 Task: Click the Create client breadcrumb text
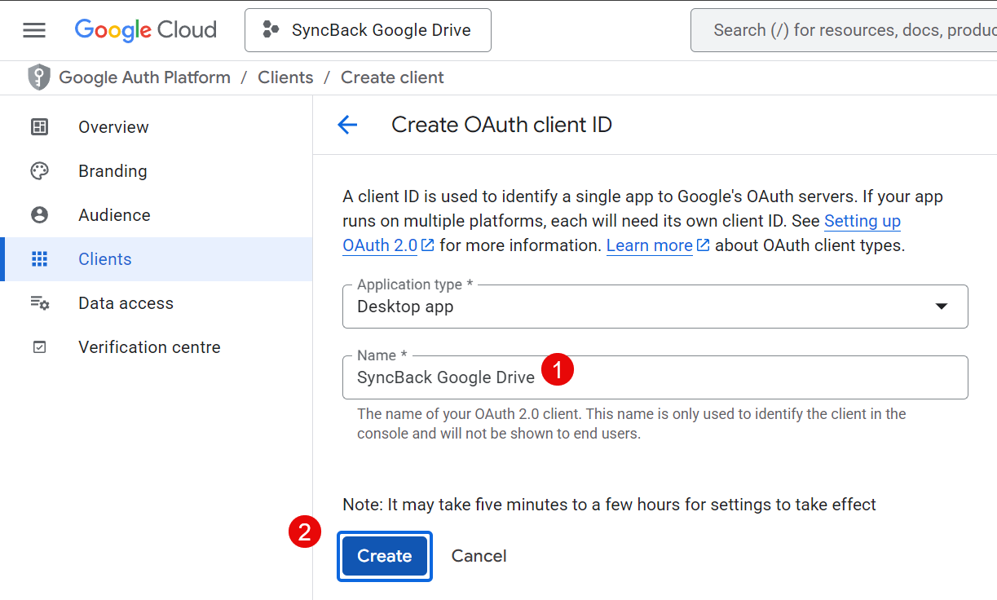(x=392, y=77)
